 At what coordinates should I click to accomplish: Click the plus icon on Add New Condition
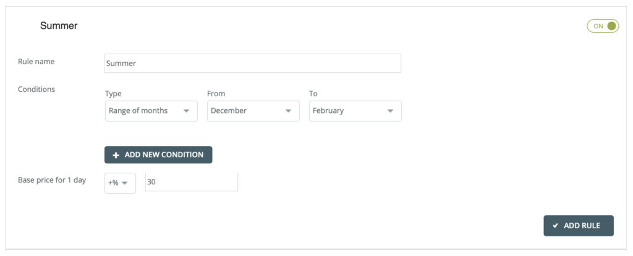tap(116, 155)
